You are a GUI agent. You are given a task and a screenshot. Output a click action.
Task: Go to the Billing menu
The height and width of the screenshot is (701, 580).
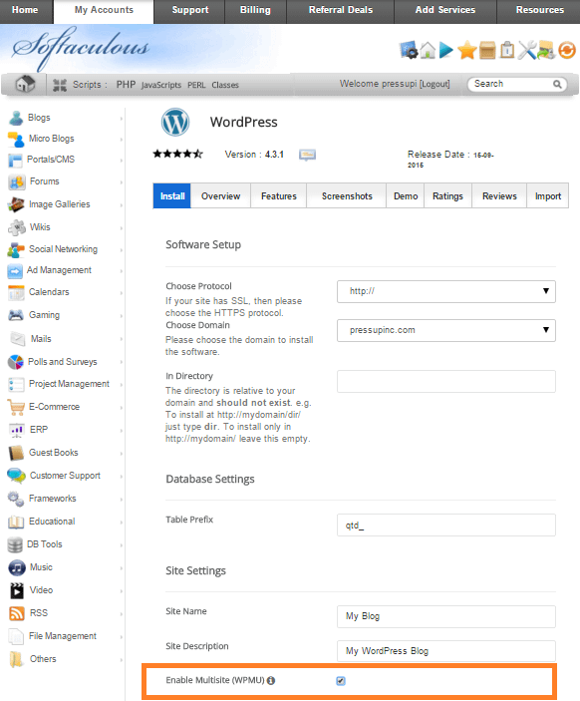pyautogui.click(x=255, y=10)
